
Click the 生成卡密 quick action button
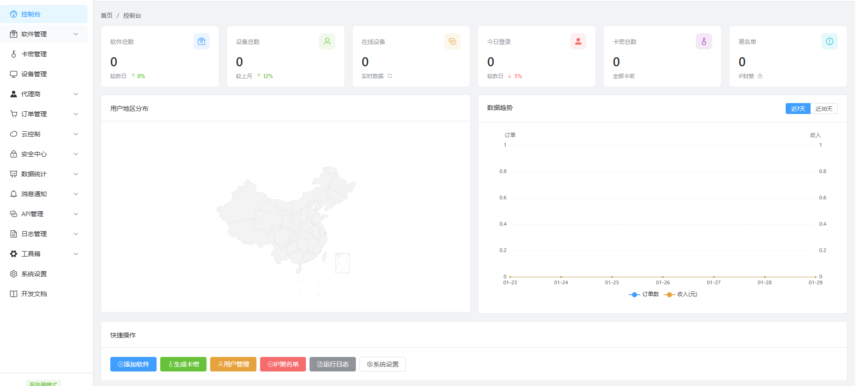pos(183,364)
